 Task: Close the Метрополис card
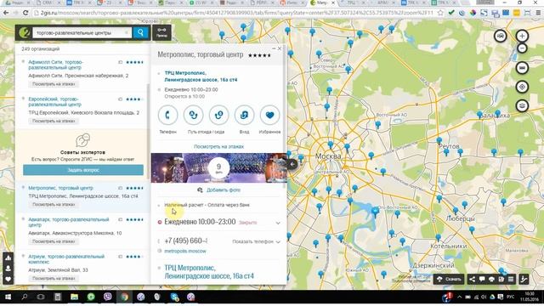point(280,48)
